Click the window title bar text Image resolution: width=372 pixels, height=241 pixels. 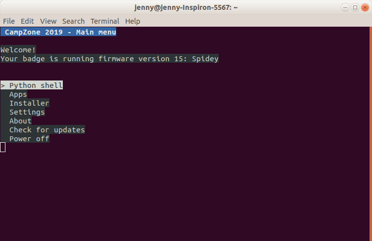(x=186, y=7)
